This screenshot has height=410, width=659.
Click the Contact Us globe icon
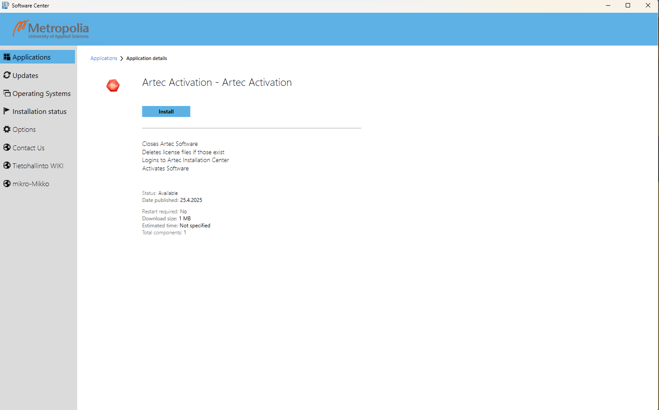coord(7,147)
